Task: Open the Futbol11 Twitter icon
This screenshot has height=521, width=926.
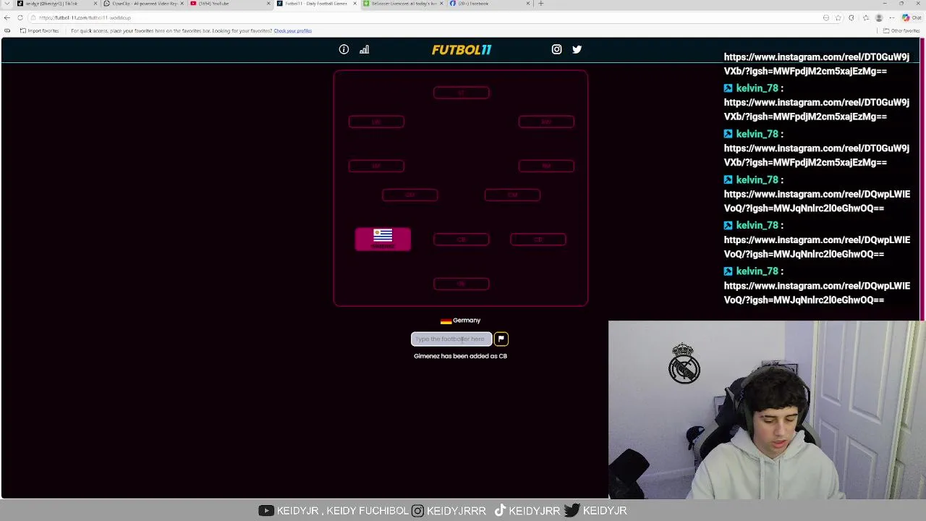Action: click(577, 49)
